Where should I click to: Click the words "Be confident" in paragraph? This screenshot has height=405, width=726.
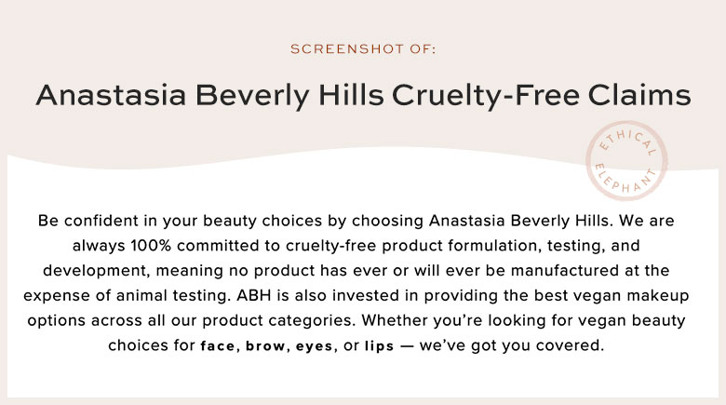tap(86, 222)
